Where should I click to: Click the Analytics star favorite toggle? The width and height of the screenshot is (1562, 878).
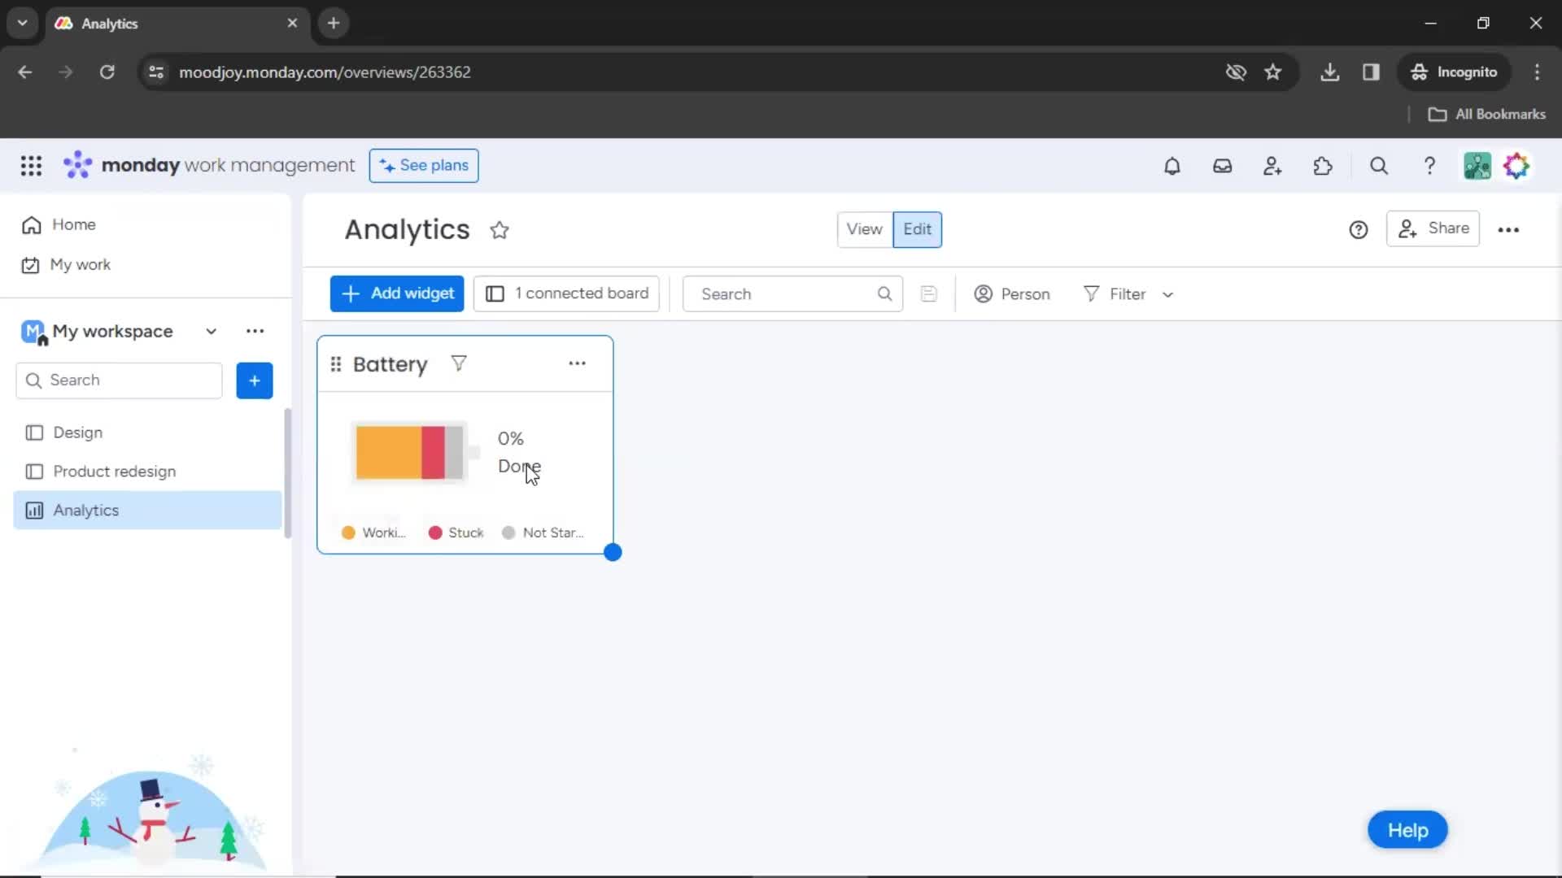click(499, 229)
